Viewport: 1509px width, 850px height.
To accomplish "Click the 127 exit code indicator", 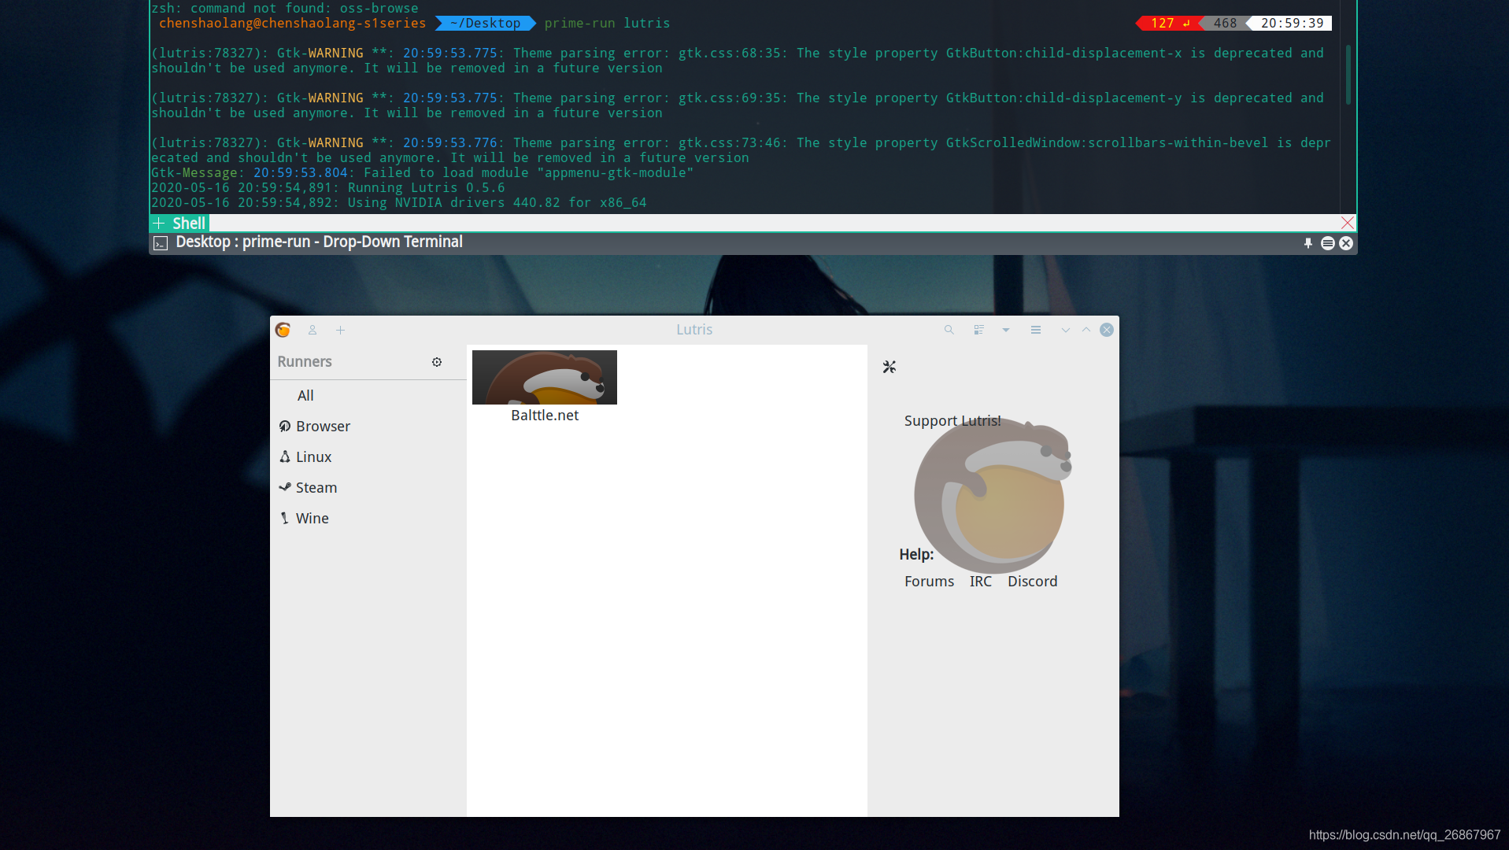I will (1168, 24).
